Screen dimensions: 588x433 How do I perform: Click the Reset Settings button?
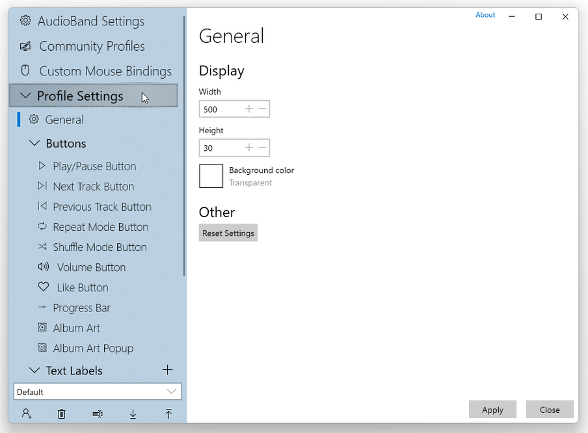pos(228,233)
